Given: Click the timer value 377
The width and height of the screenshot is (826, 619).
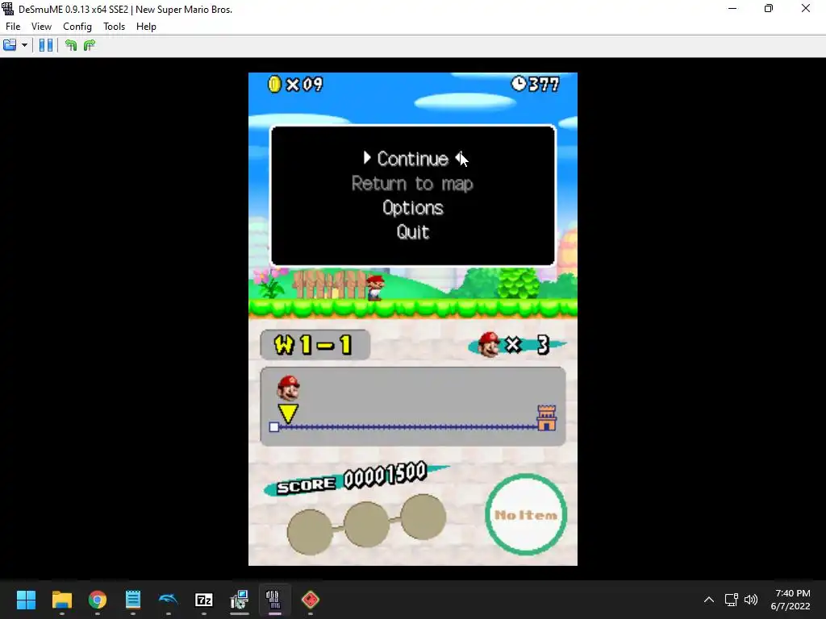Looking at the screenshot, I should (544, 84).
